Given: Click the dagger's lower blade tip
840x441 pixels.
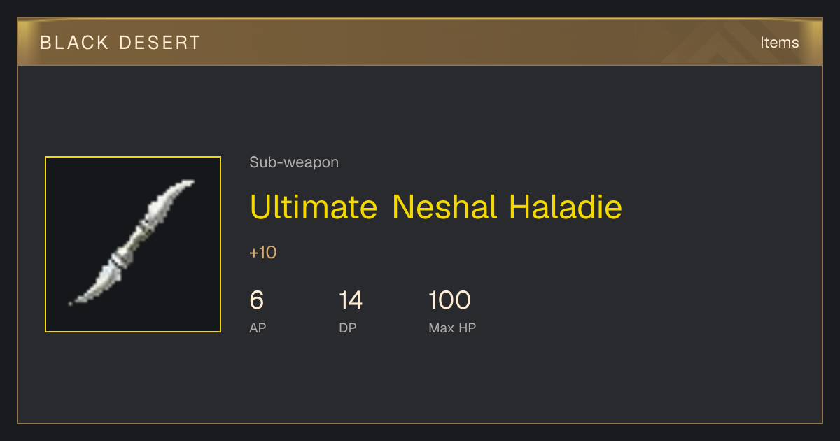Looking at the screenshot, I should point(74,301).
